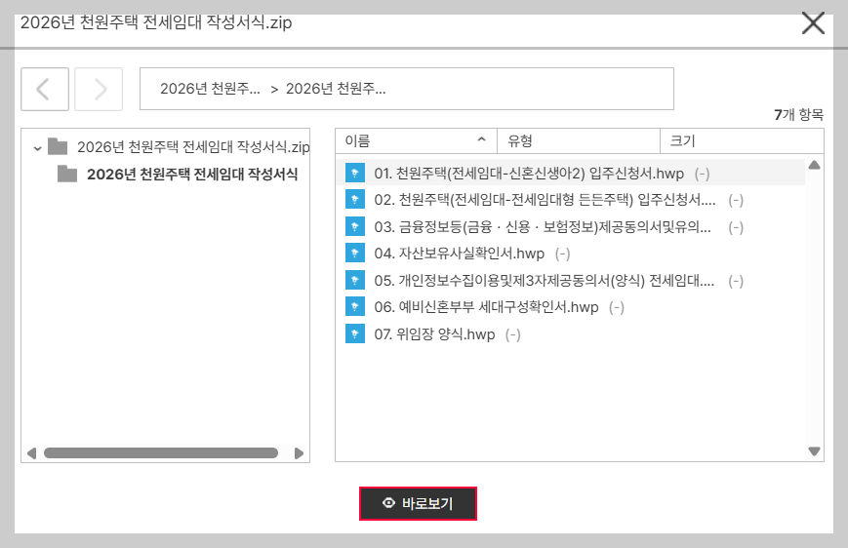Select file 03. 금융정보등 제공동의서
Screen dimensions: 848x548
pos(543,227)
